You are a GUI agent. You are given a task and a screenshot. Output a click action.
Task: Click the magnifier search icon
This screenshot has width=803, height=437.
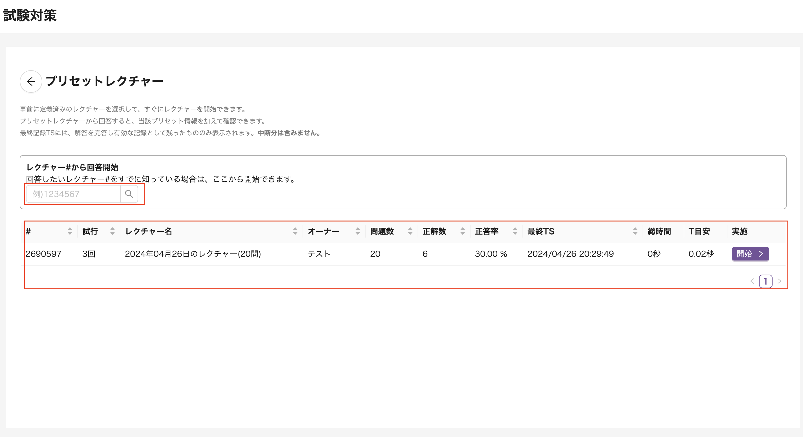pos(129,194)
